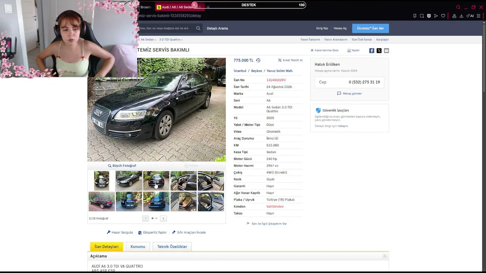
Task: Share listing on Facebook
Action: coord(372,50)
